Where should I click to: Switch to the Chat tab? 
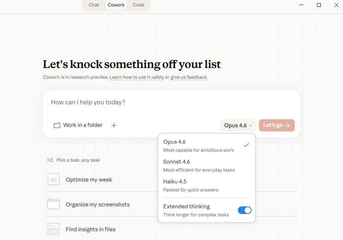pyautogui.click(x=94, y=5)
